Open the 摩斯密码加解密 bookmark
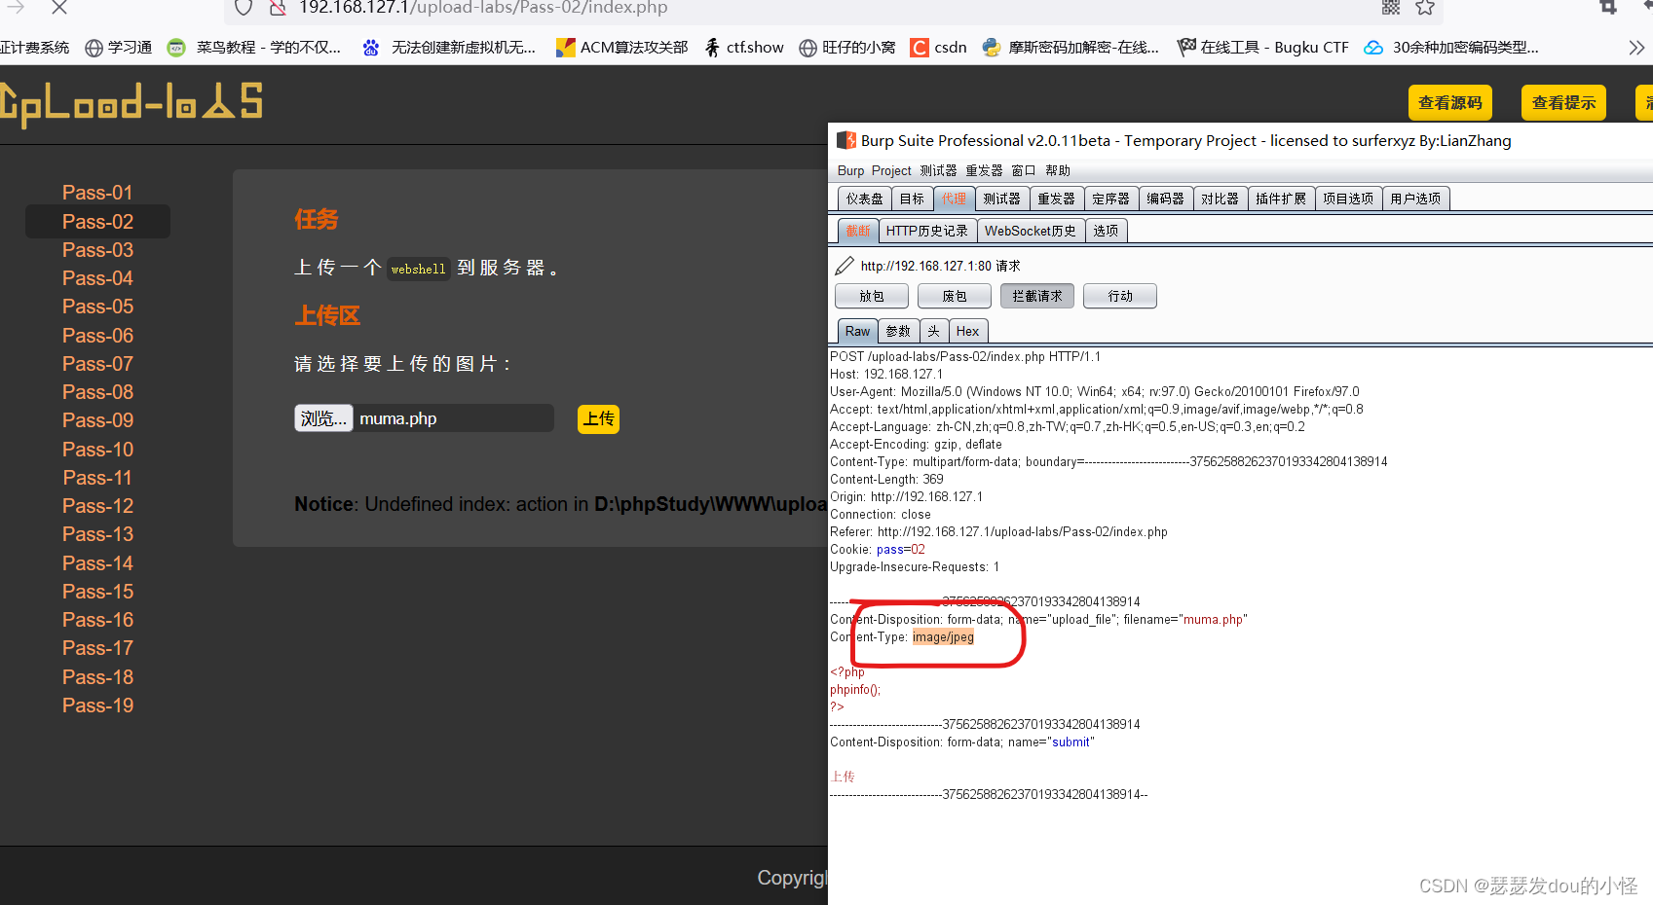The width and height of the screenshot is (1653, 905). (1071, 48)
